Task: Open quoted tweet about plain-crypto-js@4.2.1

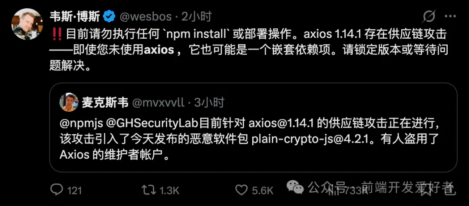Action: pyautogui.click(x=253, y=127)
